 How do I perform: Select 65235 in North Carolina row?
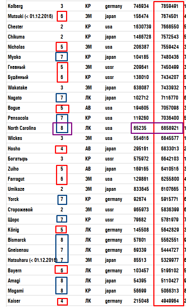(x=140, y=128)
